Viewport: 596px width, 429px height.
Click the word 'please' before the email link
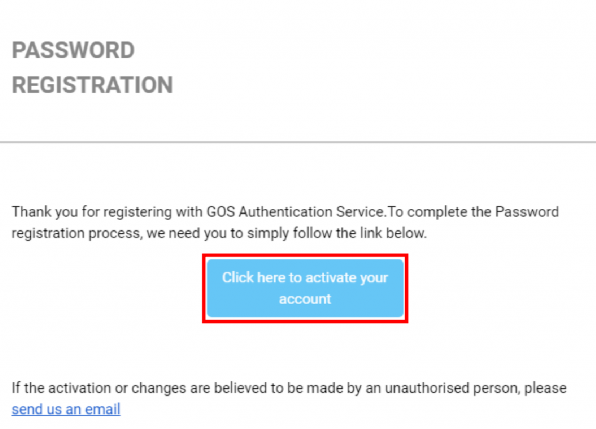[545, 388]
